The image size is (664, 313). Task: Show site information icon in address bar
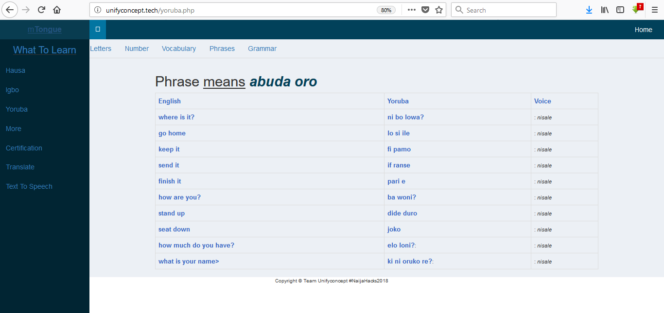coord(98,10)
